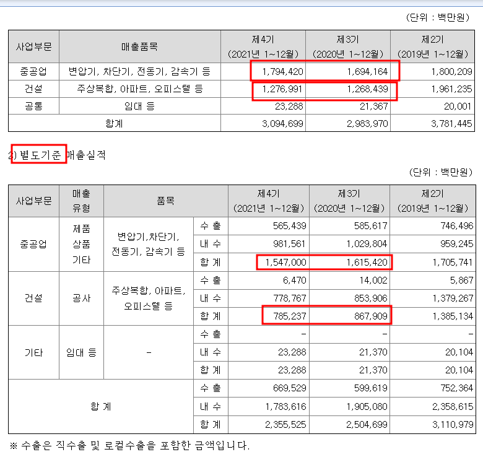Select the 매출 유형 column header
This screenshot has height=452, width=483.
[x=81, y=201]
